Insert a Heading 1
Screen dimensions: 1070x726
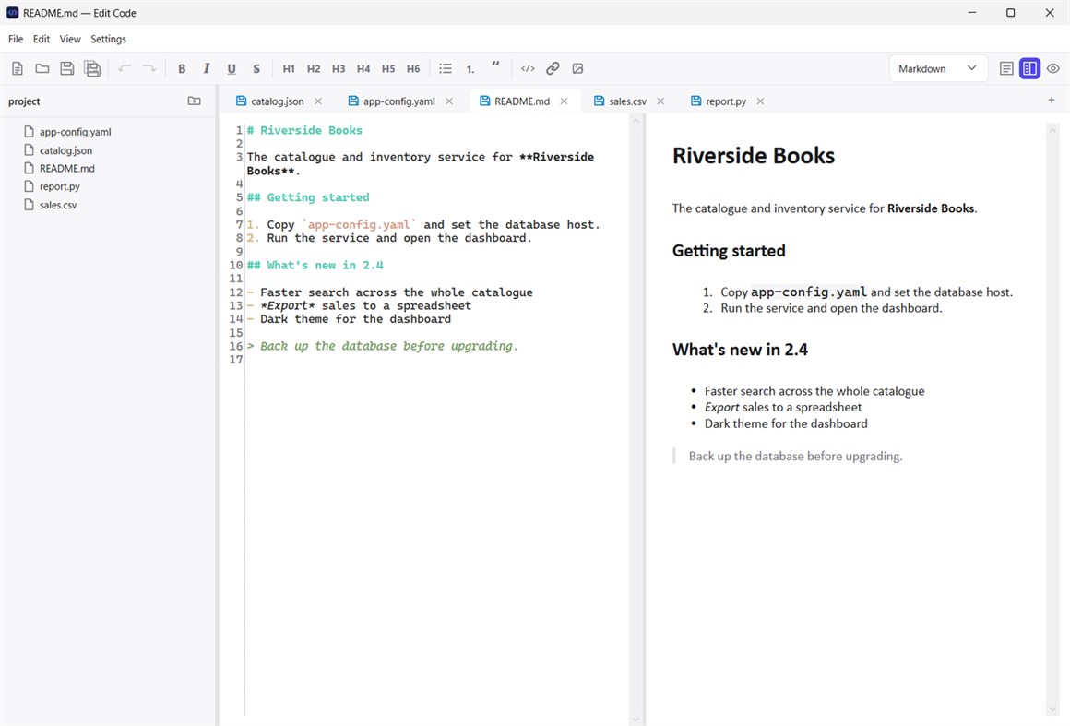289,68
